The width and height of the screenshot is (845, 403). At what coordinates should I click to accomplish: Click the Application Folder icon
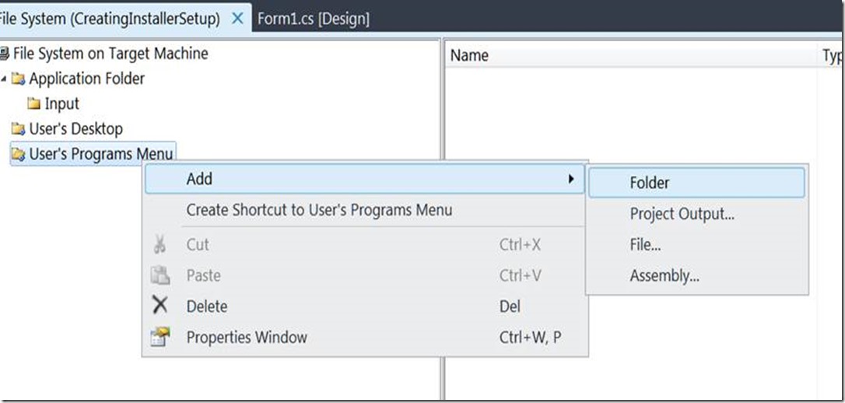(18, 79)
